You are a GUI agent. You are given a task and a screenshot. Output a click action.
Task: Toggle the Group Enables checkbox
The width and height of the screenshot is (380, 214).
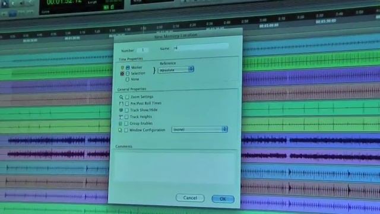coord(126,124)
